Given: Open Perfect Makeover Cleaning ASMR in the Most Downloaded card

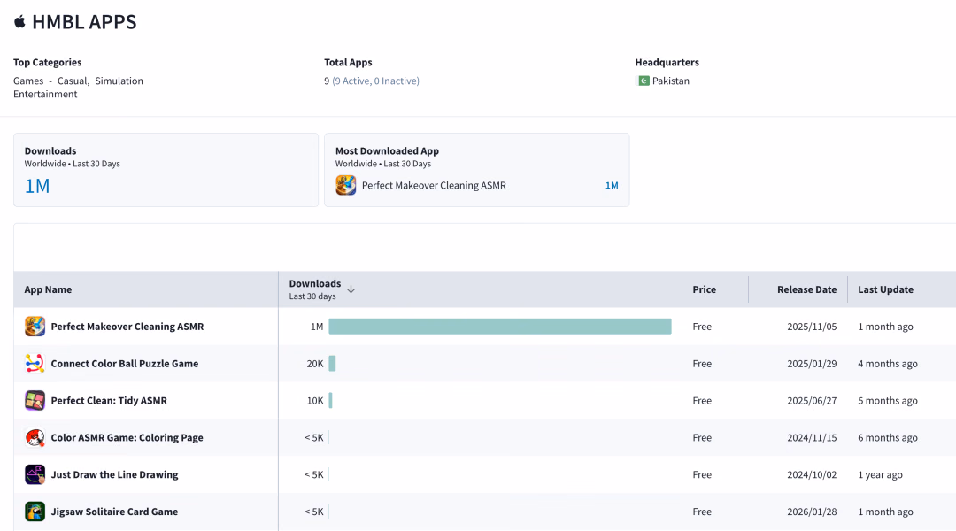Looking at the screenshot, I should [x=434, y=185].
